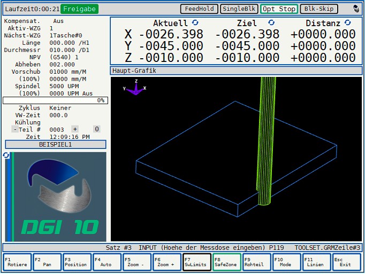Click the 0% progress bar
365x274 pixels.
click(x=56, y=100)
